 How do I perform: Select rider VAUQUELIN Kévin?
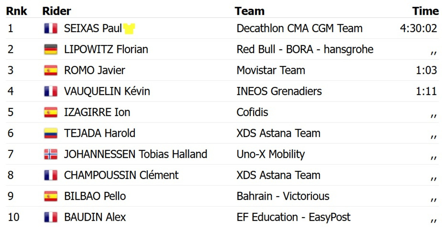tap(107, 91)
